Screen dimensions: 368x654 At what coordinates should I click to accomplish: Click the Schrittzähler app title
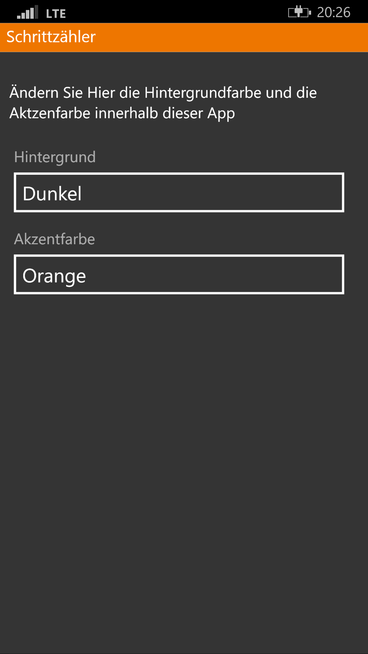51,37
